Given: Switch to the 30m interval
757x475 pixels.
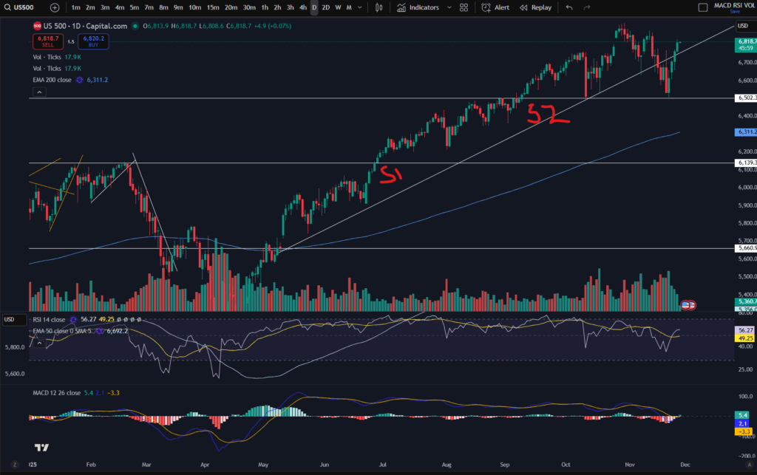Looking at the screenshot, I should (x=249, y=7).
